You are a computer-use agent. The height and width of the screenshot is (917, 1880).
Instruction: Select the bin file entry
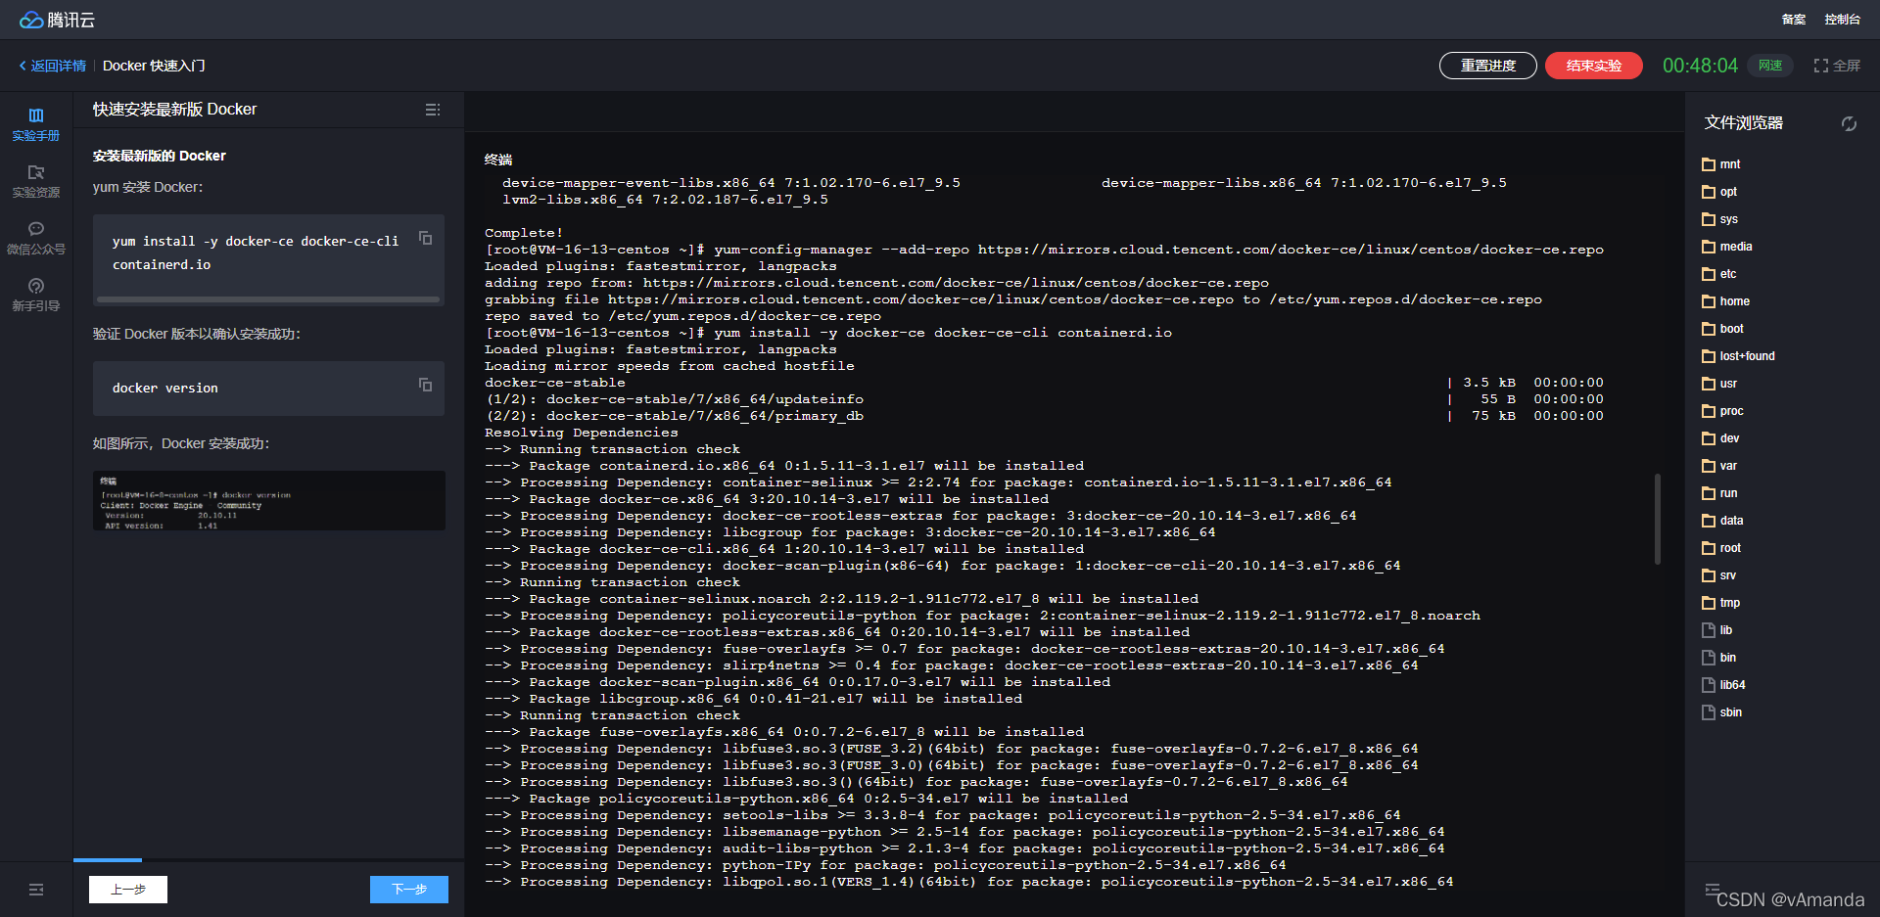tap(1718, 658)
